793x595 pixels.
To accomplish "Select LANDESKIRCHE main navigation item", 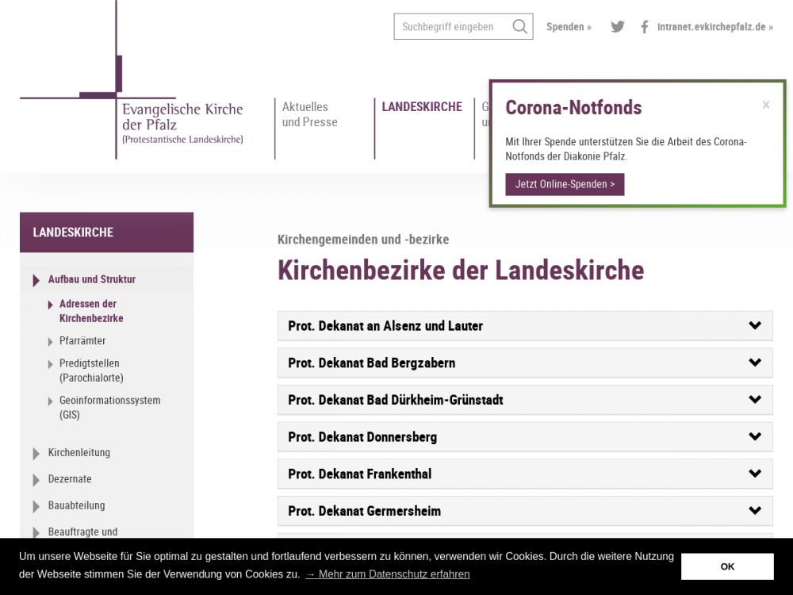I will point(422,107).
